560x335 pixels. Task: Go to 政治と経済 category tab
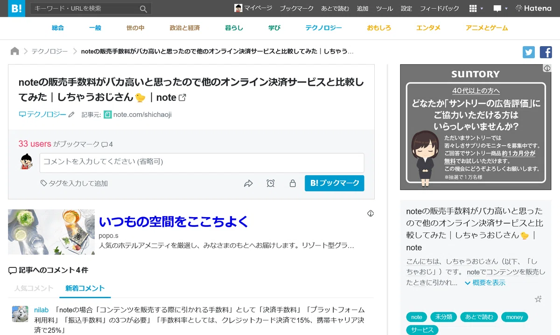(185, 28)
